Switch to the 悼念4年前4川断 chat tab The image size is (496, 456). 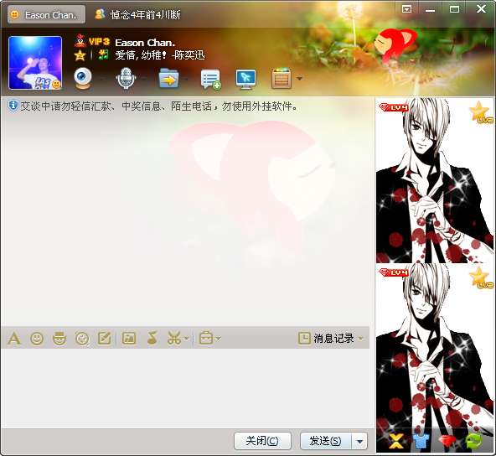(x=137, y=14)
